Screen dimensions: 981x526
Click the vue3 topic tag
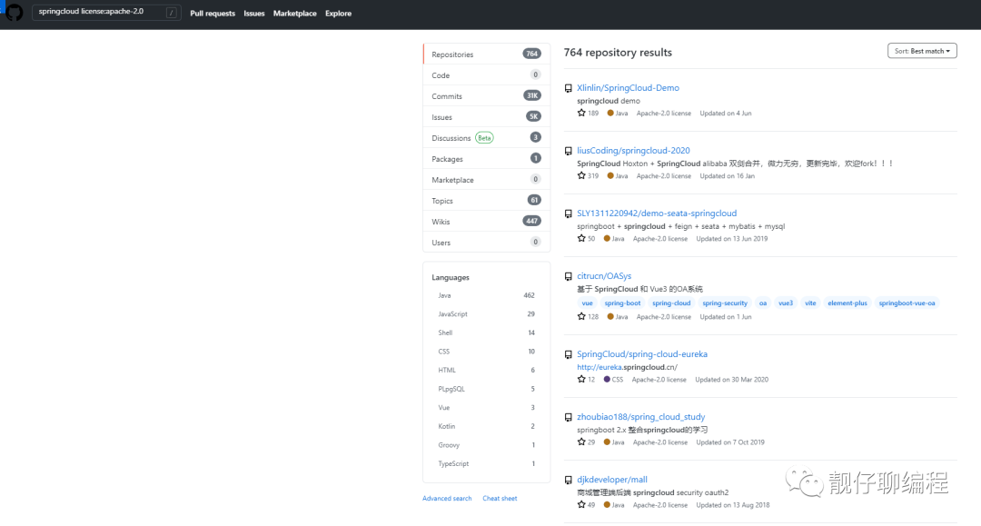coord(785,303)
